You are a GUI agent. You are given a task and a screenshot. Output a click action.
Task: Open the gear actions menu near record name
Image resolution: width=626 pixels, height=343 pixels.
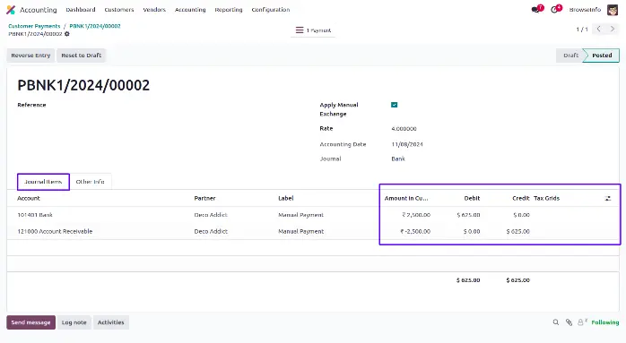click(x=67, y=34)
